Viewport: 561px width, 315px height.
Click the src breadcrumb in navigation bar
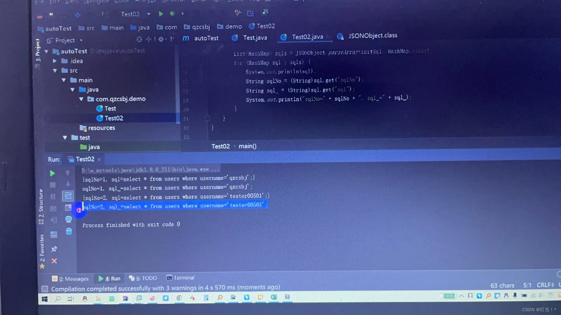pyautogui.click(x=86, y=28)
